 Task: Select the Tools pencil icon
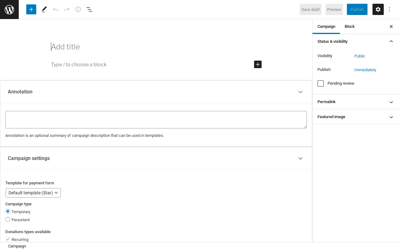tap(44, 9)
